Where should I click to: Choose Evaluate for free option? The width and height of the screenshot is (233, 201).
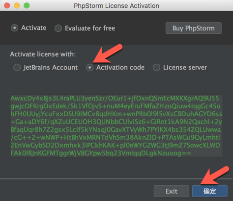coord(58,28)
